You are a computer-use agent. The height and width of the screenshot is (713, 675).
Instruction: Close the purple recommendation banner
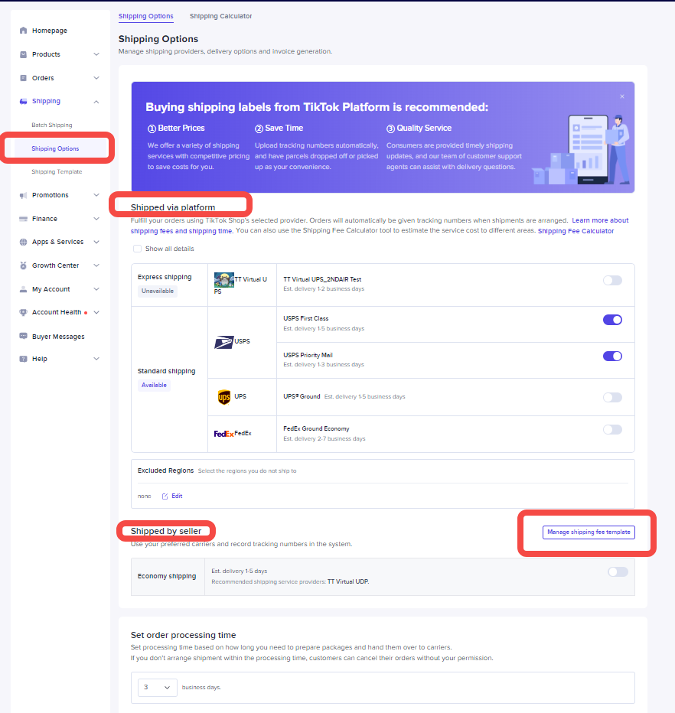[x=622, y=96]
